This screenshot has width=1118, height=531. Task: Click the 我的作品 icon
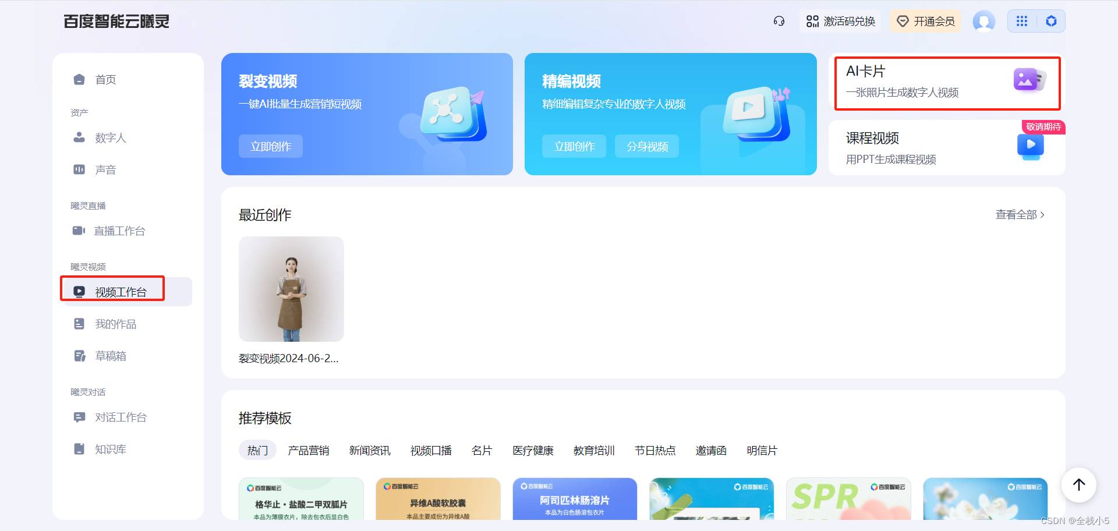click(79, 324)
